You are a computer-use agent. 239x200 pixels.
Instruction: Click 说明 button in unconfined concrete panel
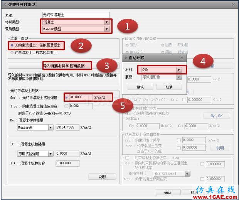pos(102,177)
